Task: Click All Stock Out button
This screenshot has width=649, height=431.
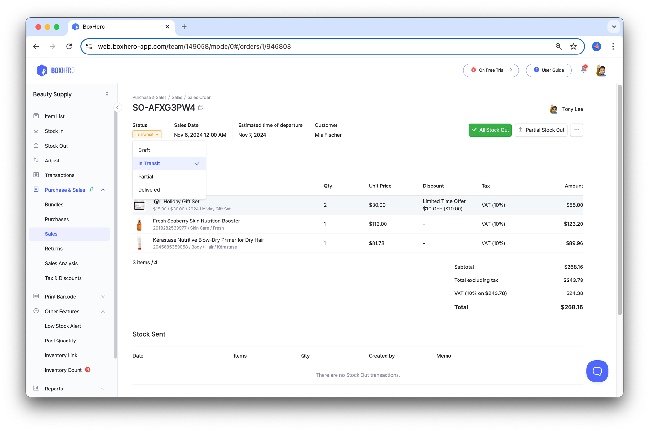Action: point(489,129)
